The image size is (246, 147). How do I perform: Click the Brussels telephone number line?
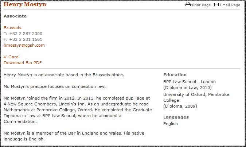23,34
